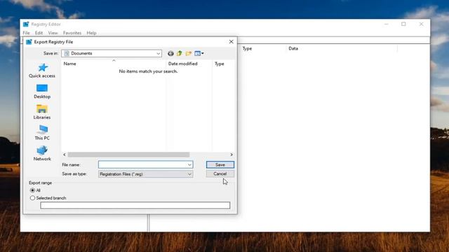Go to Libraries in places bar
This screenshot has width=449, height=252.
[x=42, y=112]
